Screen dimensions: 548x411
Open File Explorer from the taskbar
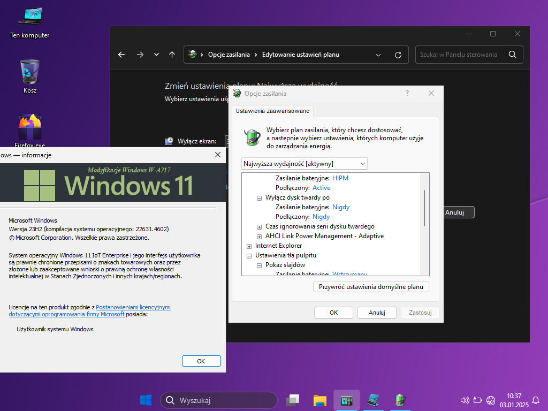(320, 400)
